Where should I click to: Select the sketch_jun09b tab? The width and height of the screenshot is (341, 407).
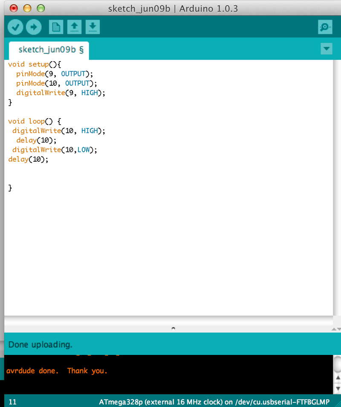(x=49, y=50)
